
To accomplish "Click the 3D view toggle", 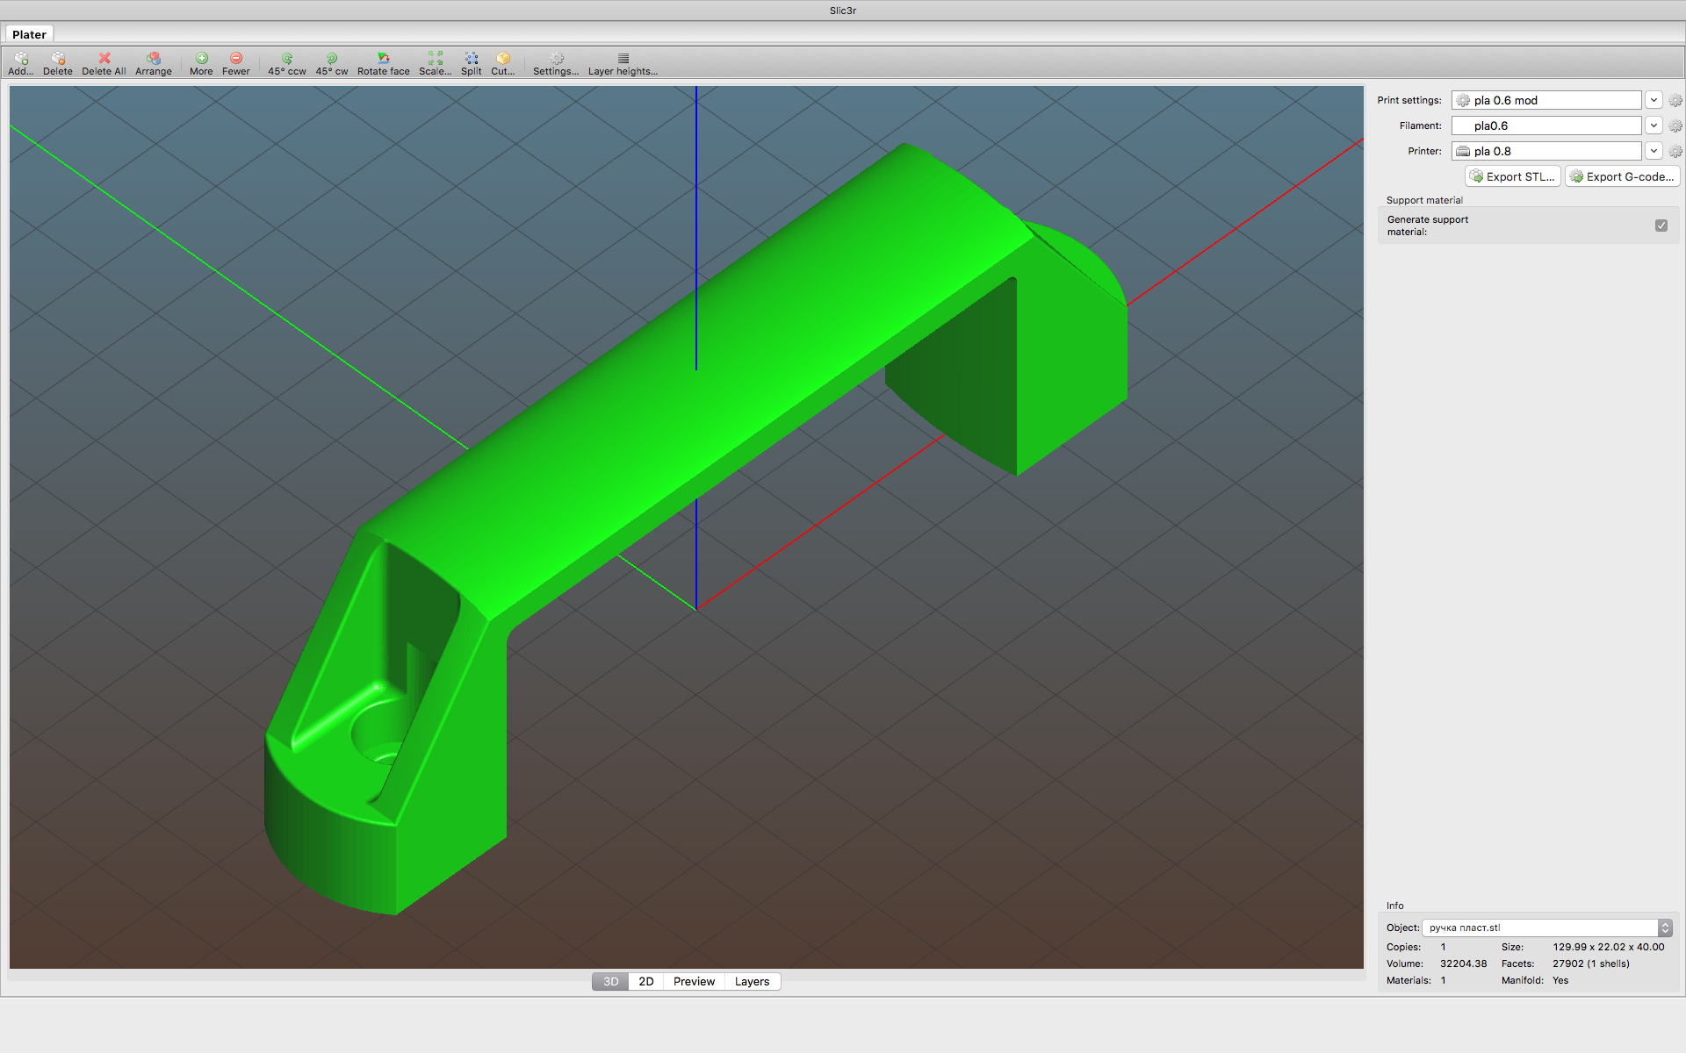I will 610,981.
